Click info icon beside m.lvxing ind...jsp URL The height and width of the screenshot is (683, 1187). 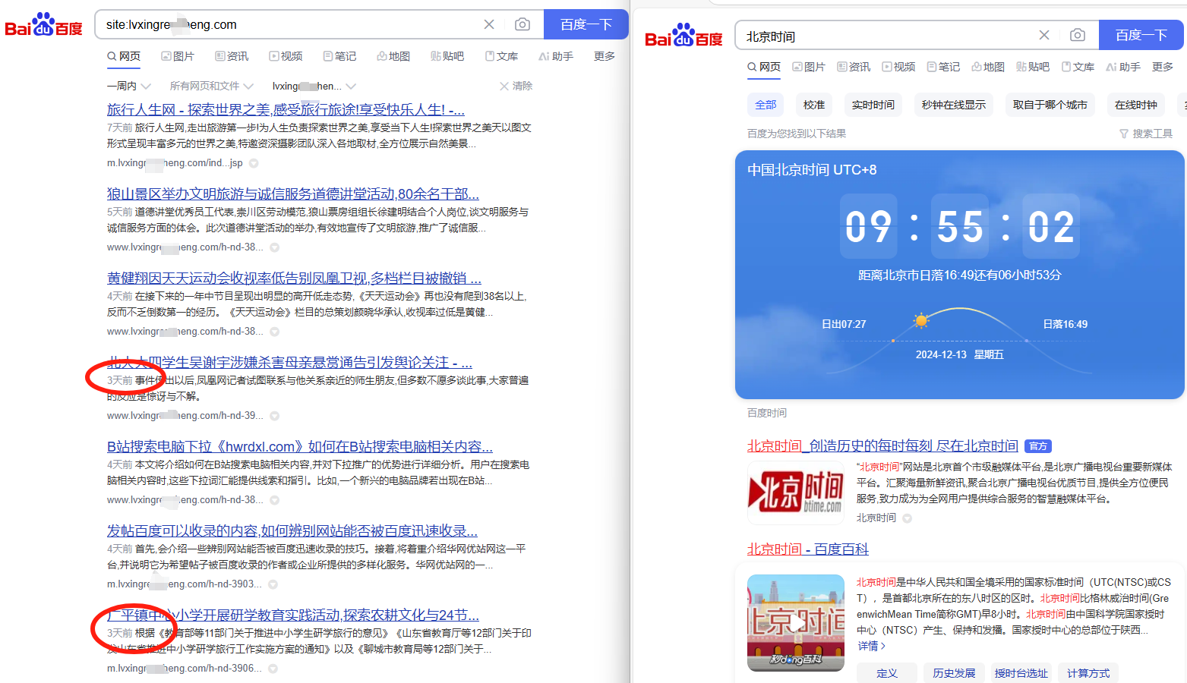click(x=254, y=163)
